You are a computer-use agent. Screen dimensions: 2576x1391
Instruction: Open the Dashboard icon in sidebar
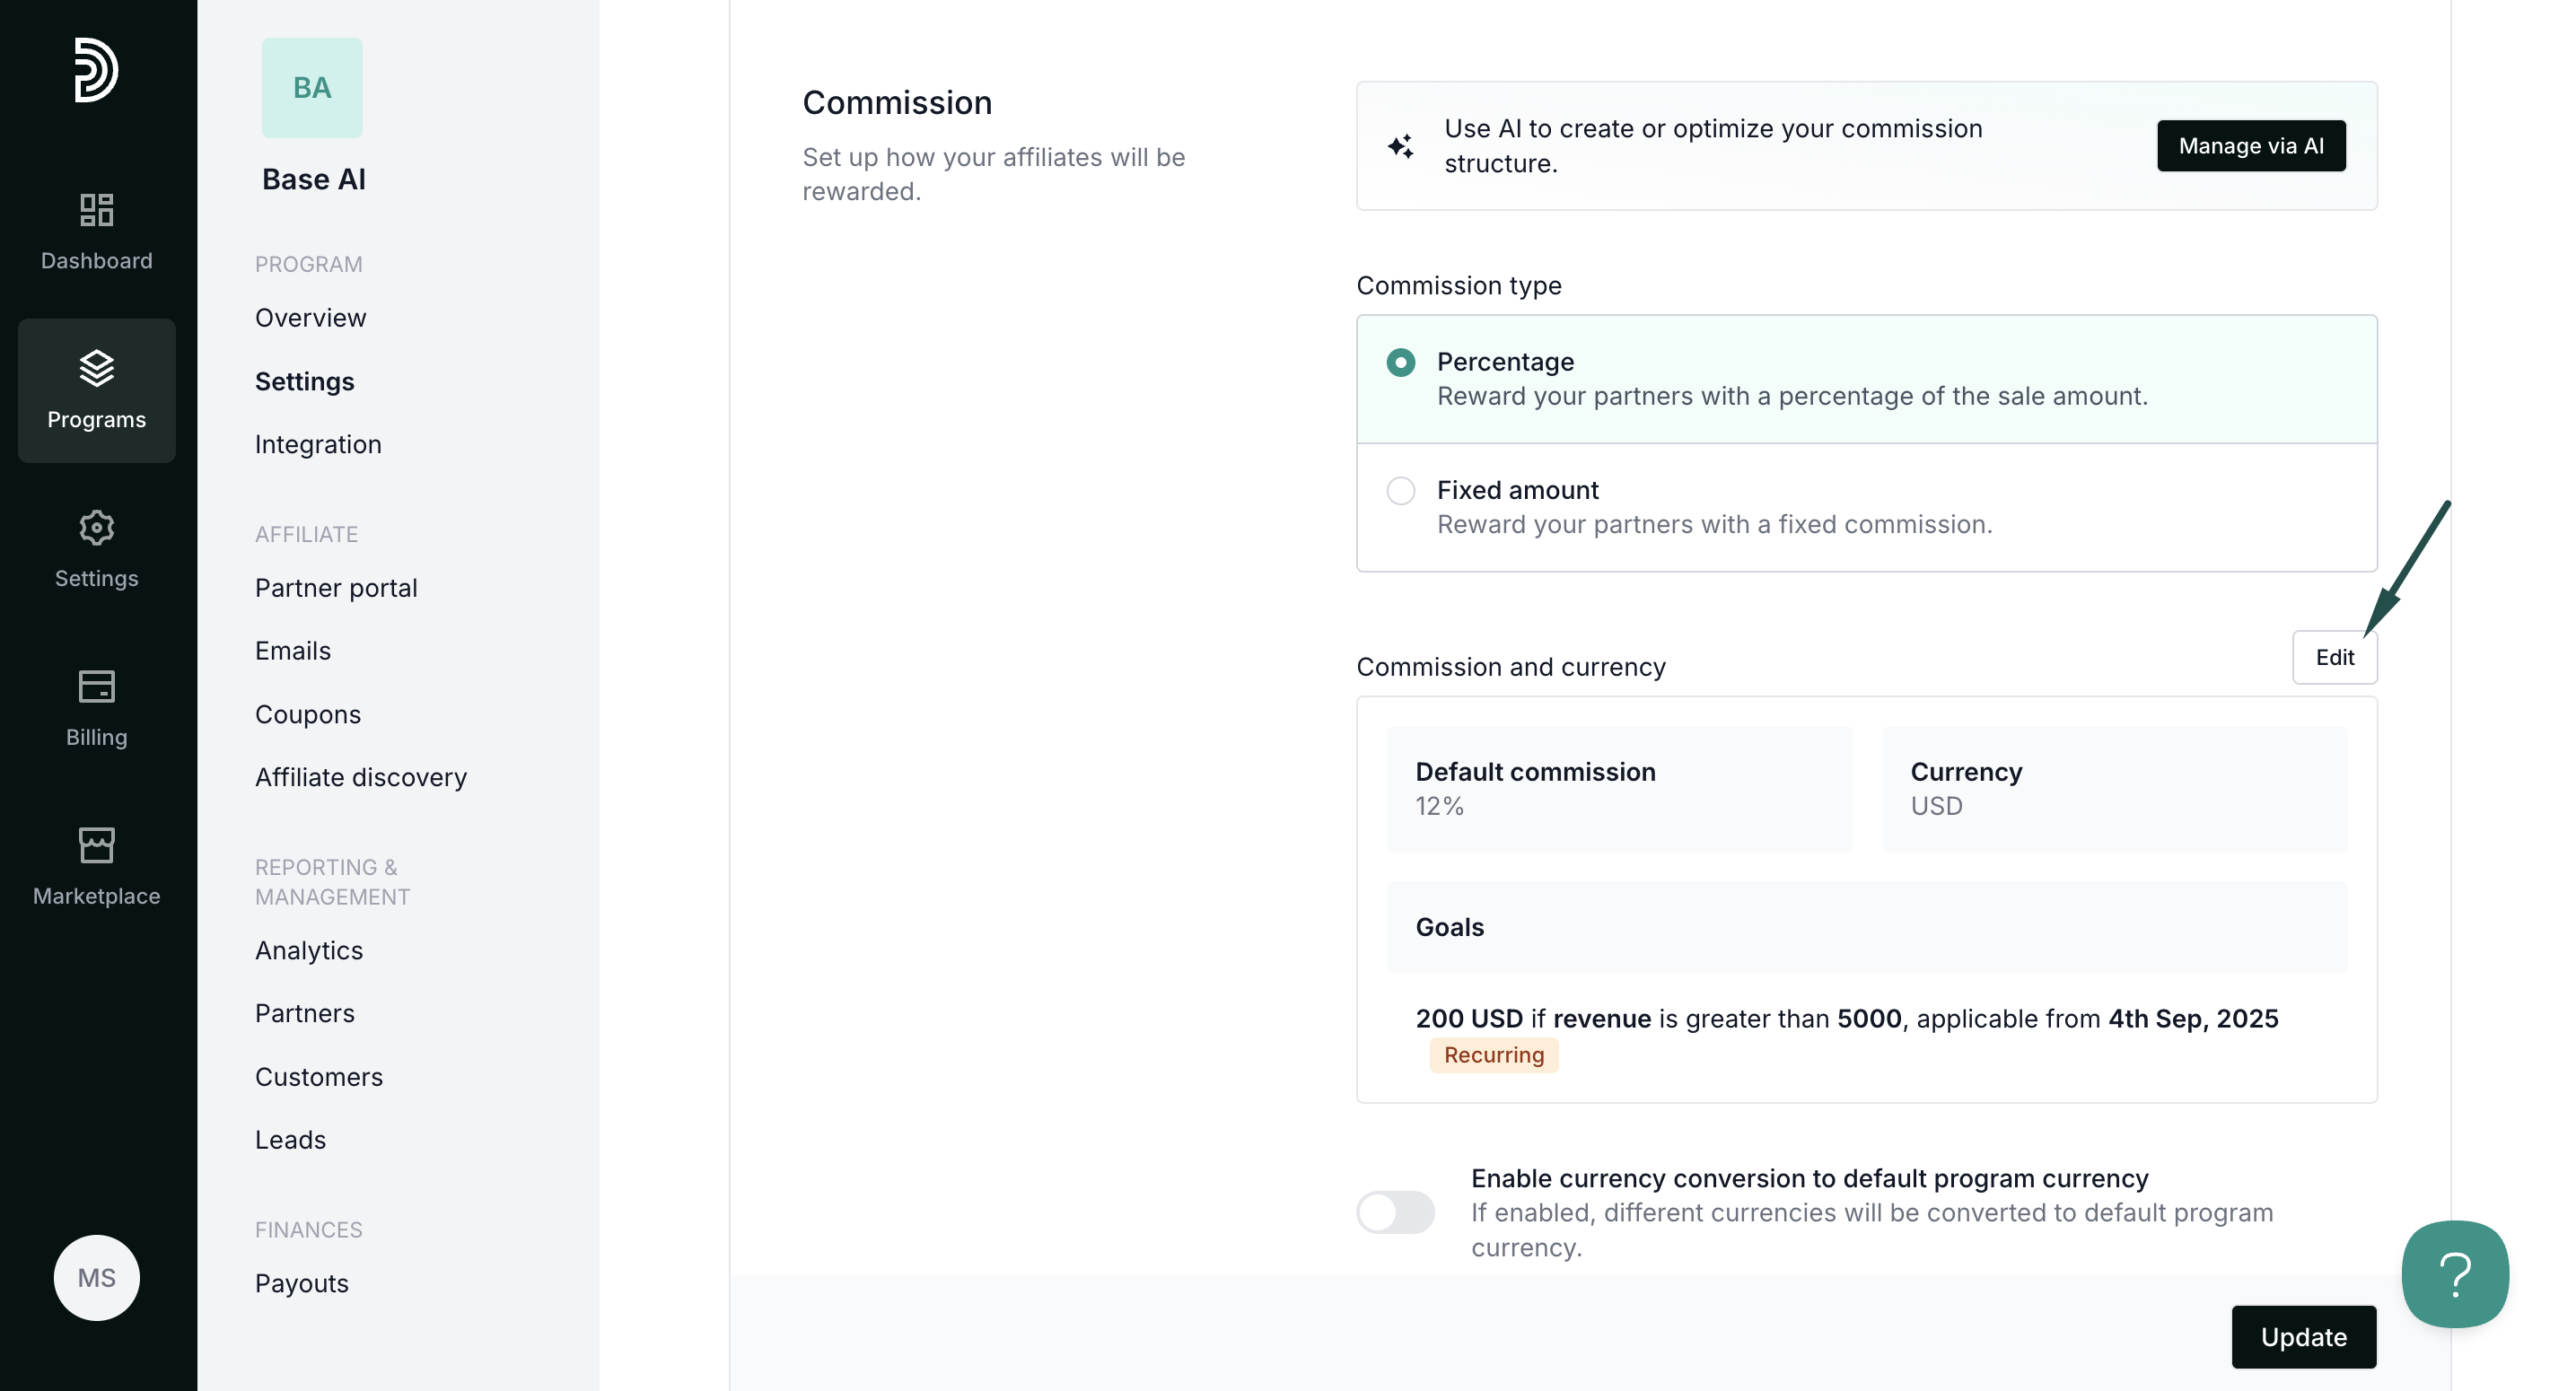click(x=96, y=210)
